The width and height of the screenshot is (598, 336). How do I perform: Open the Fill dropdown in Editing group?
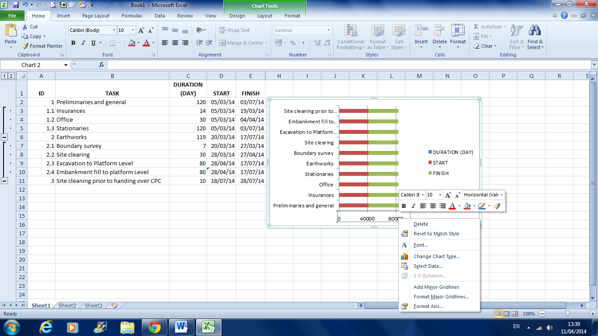click(x=483, y=36)
